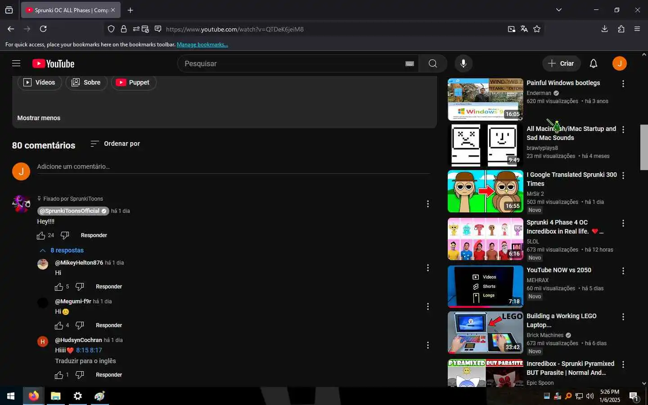Translate page using translation icon
The height and width of the screenshot is (405, 648).
coord(524,29)
